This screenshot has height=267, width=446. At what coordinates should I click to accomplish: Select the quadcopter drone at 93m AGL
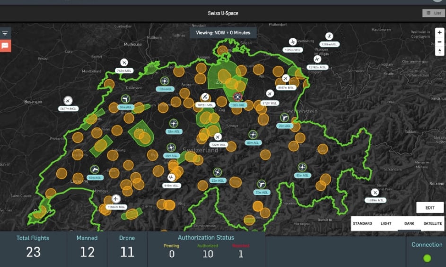tap(302, 167)
